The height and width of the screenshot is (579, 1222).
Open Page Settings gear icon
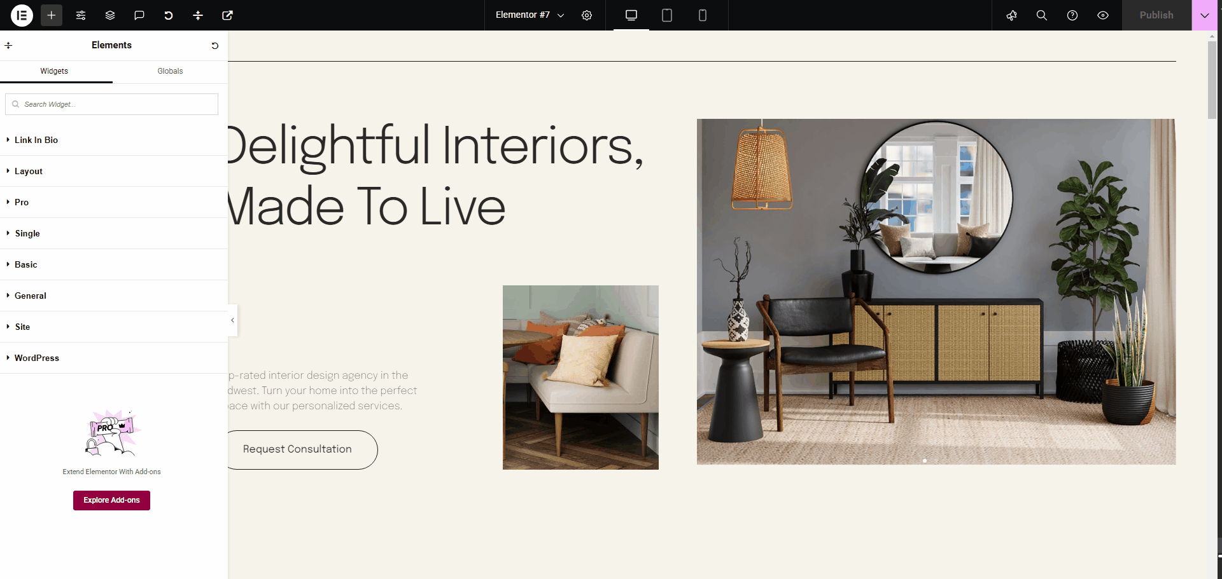[x=587, y=15]
